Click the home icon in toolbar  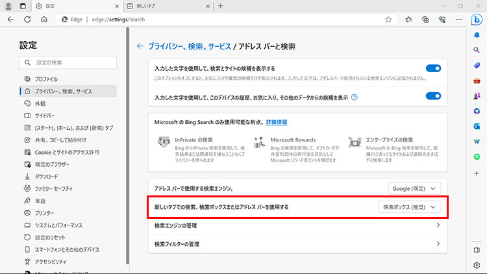point(44,19)
